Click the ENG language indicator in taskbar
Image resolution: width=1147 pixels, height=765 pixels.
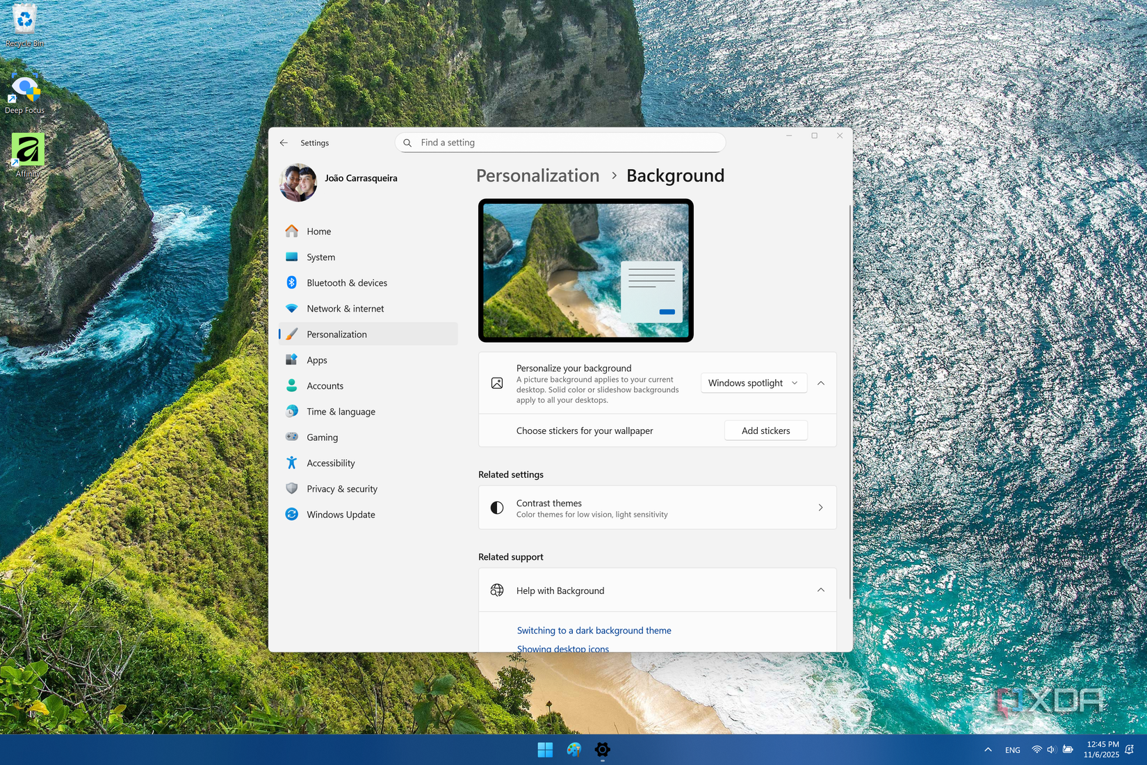(1012, 750)
